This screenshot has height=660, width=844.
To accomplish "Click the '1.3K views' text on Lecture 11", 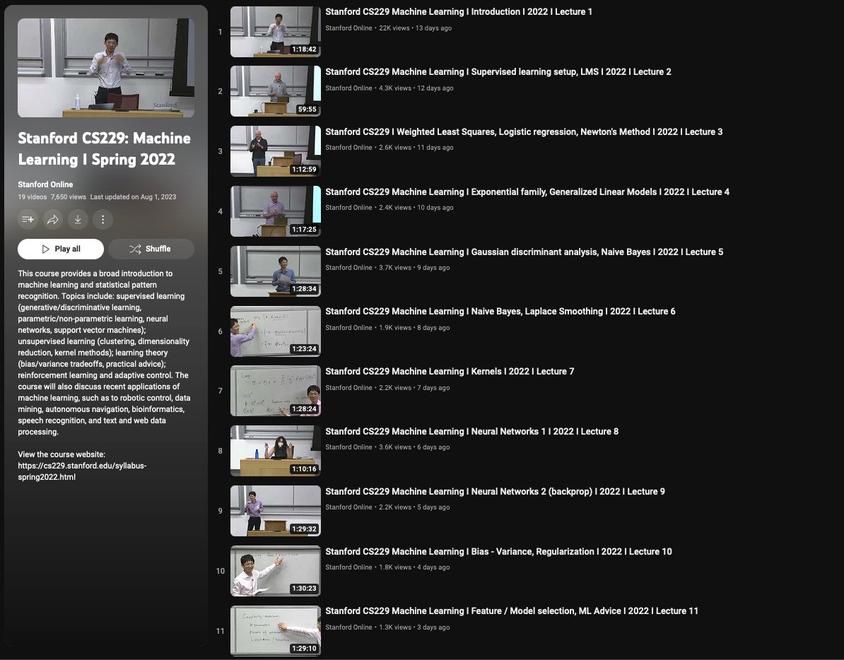I will [x=395, y=627].
